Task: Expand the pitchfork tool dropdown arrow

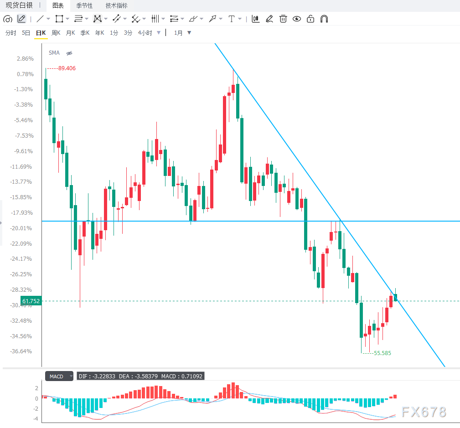Action: tap(144, 19)
